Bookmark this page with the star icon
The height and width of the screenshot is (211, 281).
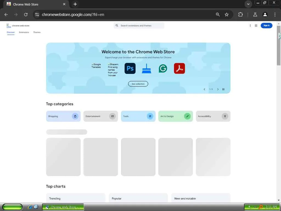coord(227,15)
